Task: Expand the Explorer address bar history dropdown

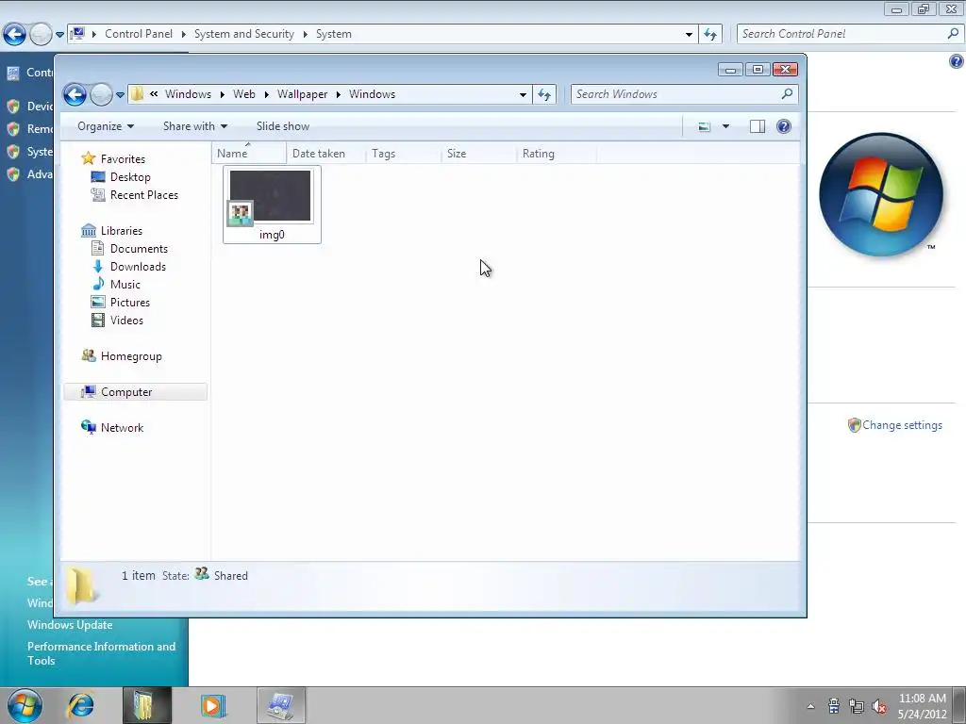Action: pyautogui.click(x=523, y=95)
